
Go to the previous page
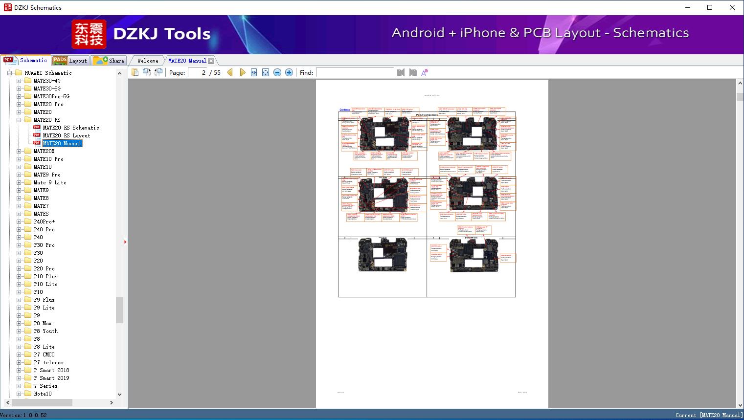point(230,72)
